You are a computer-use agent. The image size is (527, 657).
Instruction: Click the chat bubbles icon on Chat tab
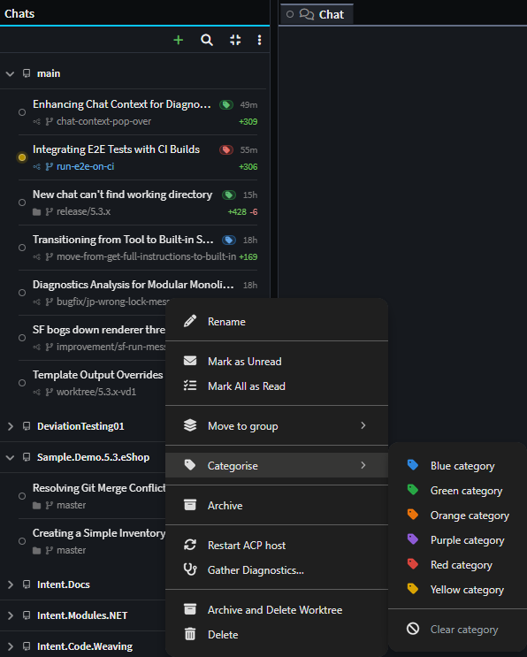[307, 14]
